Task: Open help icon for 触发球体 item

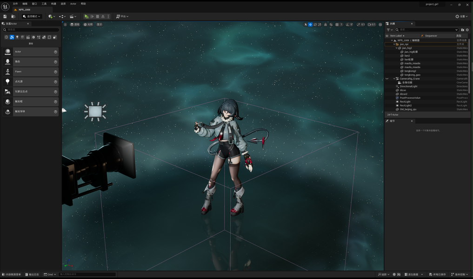Action: coord(55,112)
